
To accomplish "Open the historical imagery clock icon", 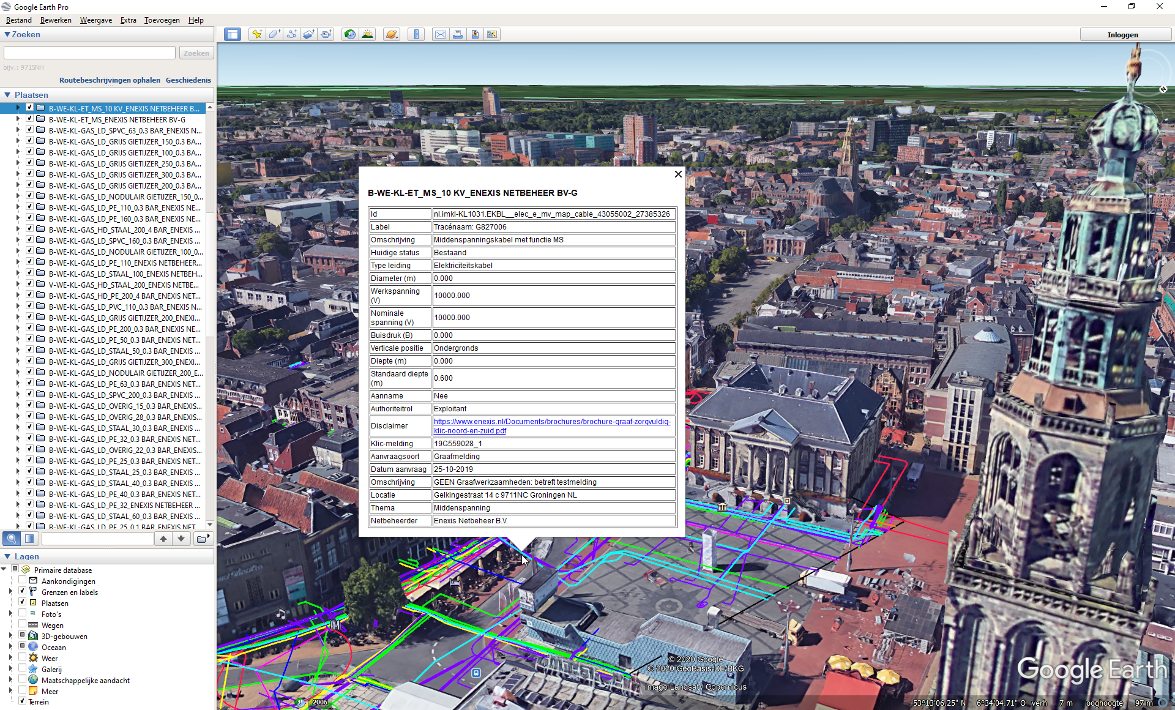I will 349,35.
